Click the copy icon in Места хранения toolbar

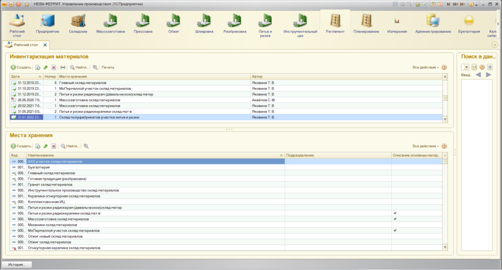38,146
